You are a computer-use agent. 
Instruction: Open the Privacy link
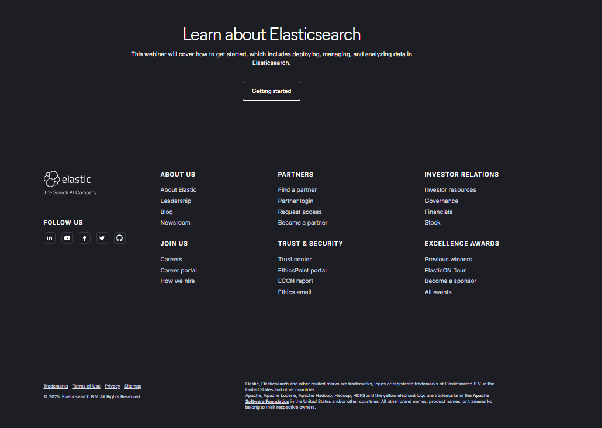coord(112,386)
